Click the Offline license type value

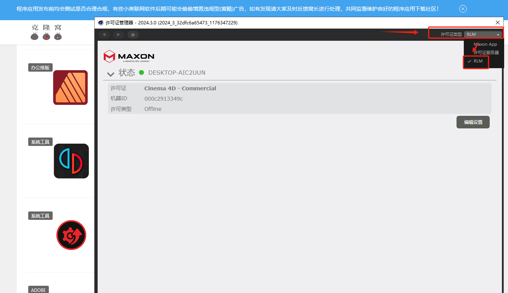(153, 109)
